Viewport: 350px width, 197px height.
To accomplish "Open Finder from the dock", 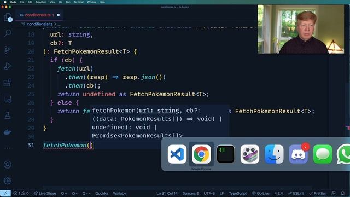I will (274, 154).
